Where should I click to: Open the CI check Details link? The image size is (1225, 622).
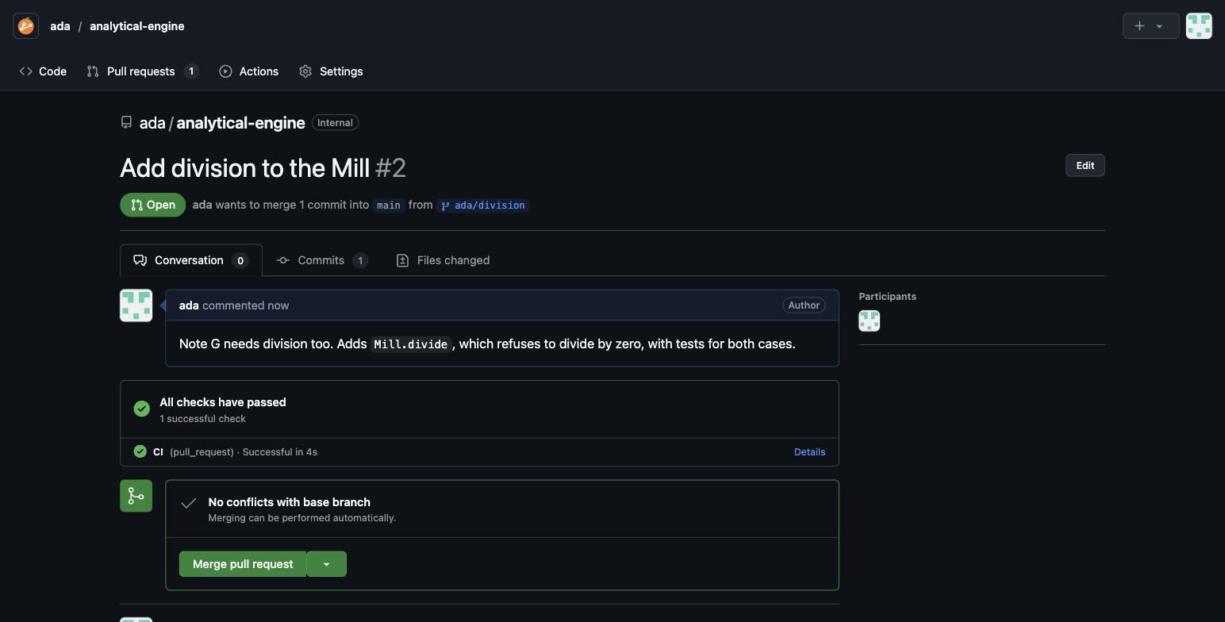(809, 452)
